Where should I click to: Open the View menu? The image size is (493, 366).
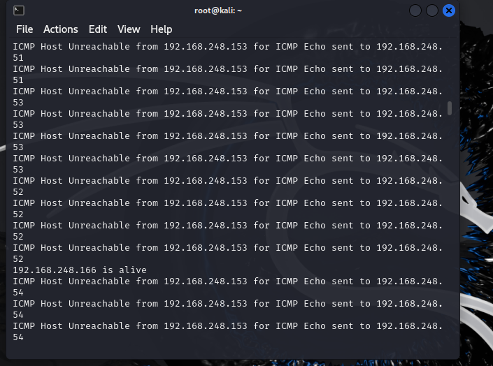point(129,29)
